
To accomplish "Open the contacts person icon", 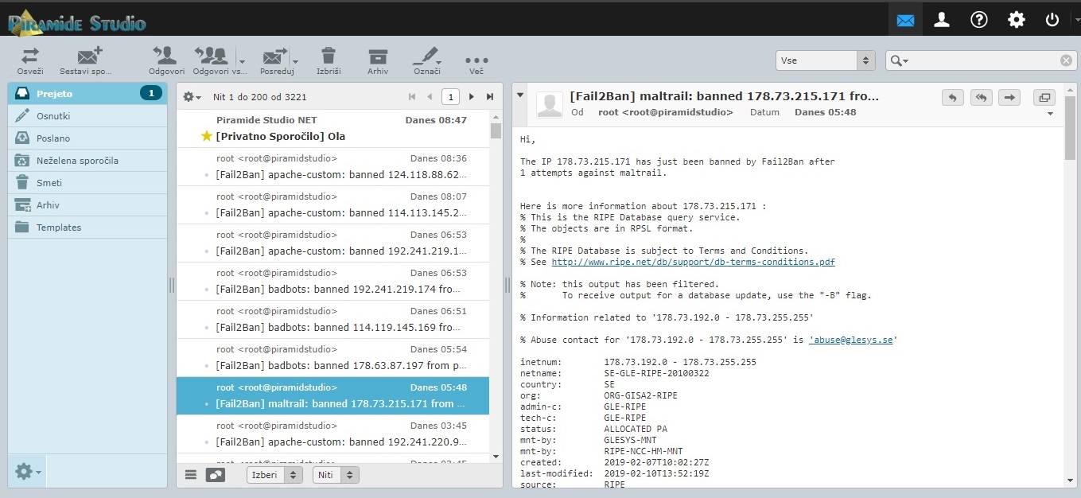I will (x=942, y=20).
